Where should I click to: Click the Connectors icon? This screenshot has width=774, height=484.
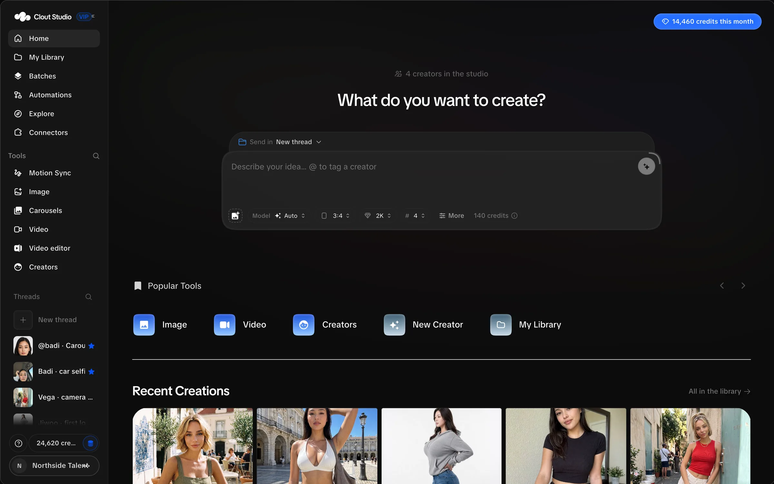18,132
